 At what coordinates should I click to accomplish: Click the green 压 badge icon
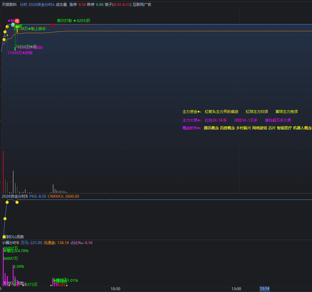13,25
